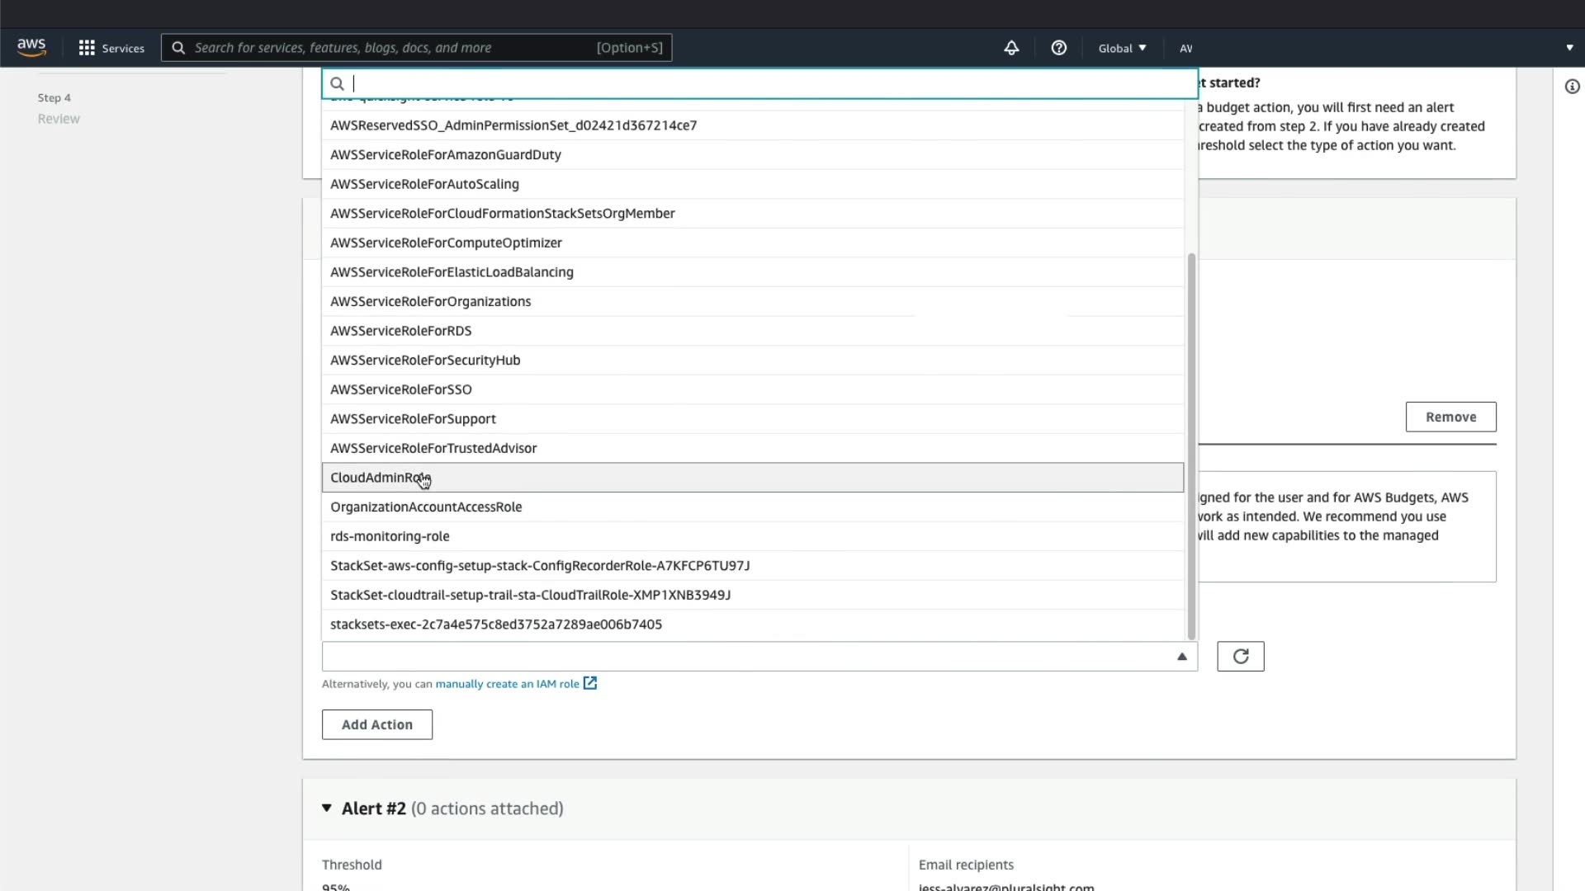The image size is (1585, 891).
Task: Select AWSServiceRoleForSupport role
Action: click(x=413, y=419)
